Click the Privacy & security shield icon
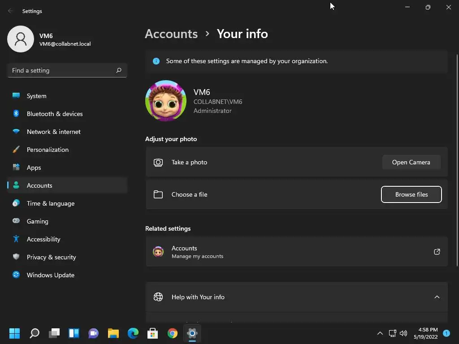 coord(16,257)
